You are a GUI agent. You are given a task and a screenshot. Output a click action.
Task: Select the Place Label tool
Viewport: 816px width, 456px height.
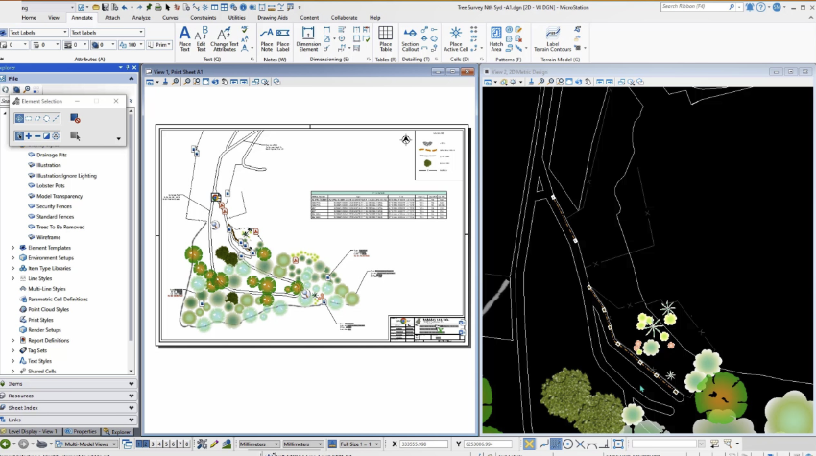(x=283, y=39)
